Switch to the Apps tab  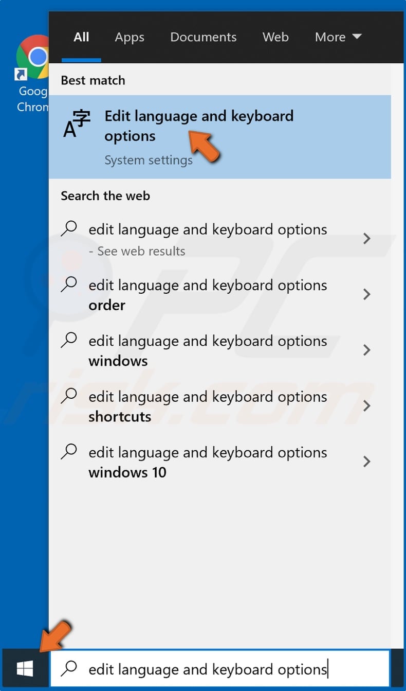[x=129, y=37]
